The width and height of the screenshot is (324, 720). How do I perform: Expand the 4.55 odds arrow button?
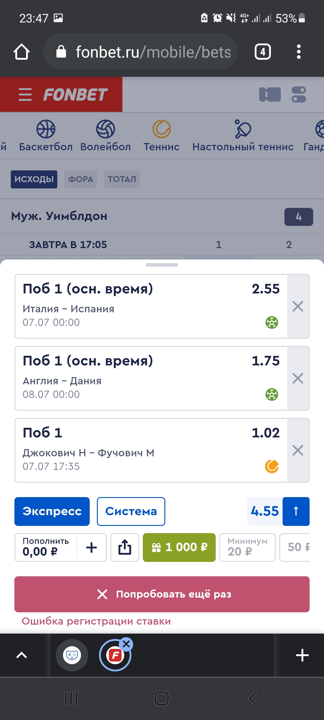click(x=296, y=511)
